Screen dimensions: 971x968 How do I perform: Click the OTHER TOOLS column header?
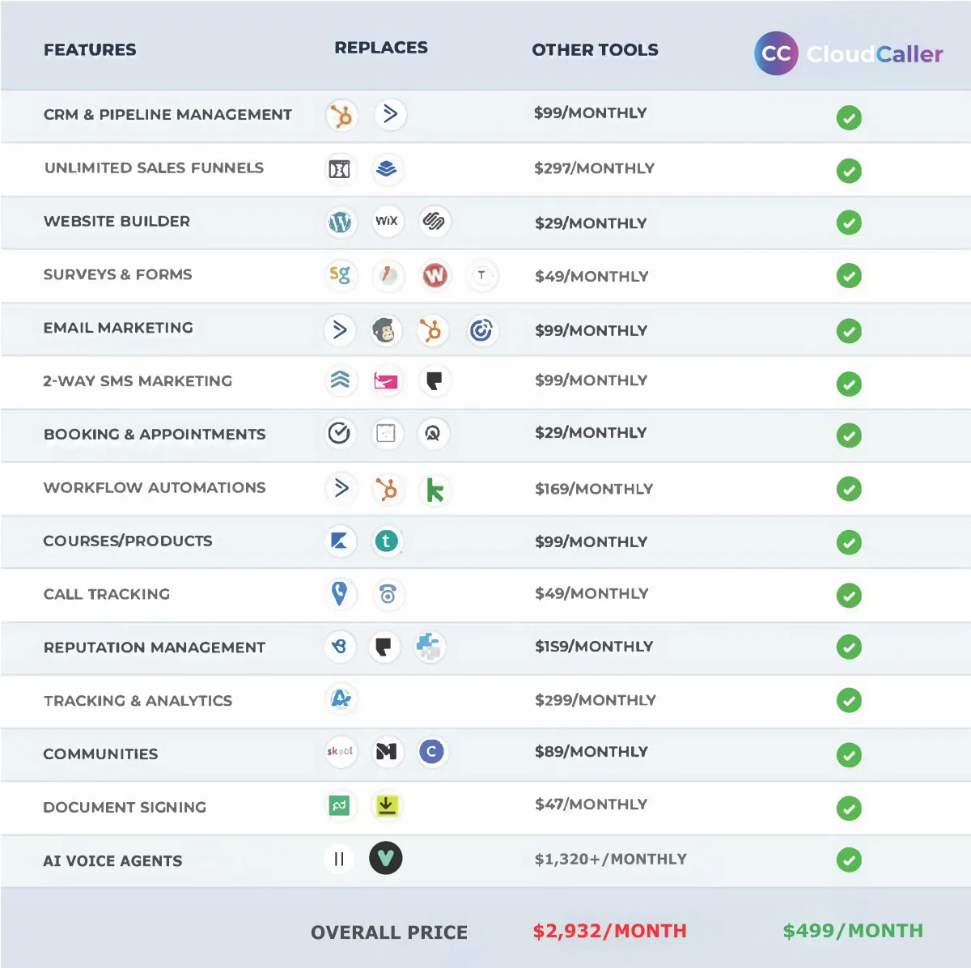point(595,50)
